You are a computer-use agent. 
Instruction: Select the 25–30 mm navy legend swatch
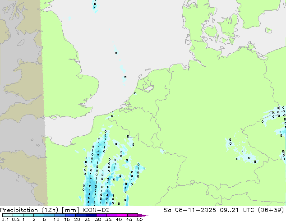91,215
